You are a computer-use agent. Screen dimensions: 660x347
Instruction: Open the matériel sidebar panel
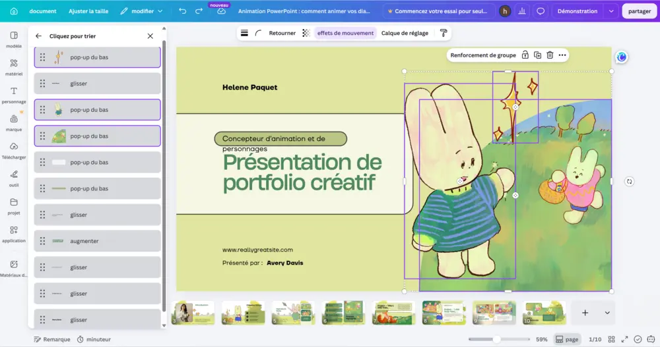pyautogui.click(x=14, y=67)
